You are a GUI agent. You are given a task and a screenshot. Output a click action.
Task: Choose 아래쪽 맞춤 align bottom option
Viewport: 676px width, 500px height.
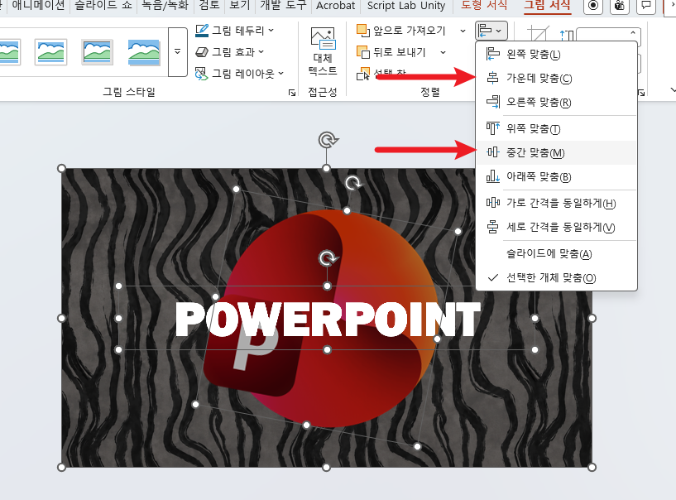(x=556, y=177)
